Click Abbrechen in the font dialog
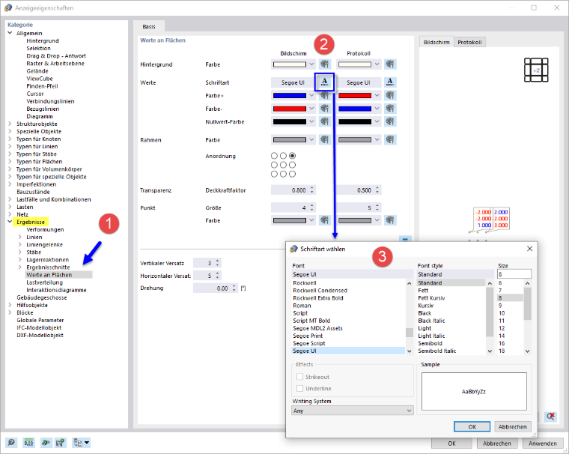The height and width of the screenshot is (454, 569). tap(512, 426)
